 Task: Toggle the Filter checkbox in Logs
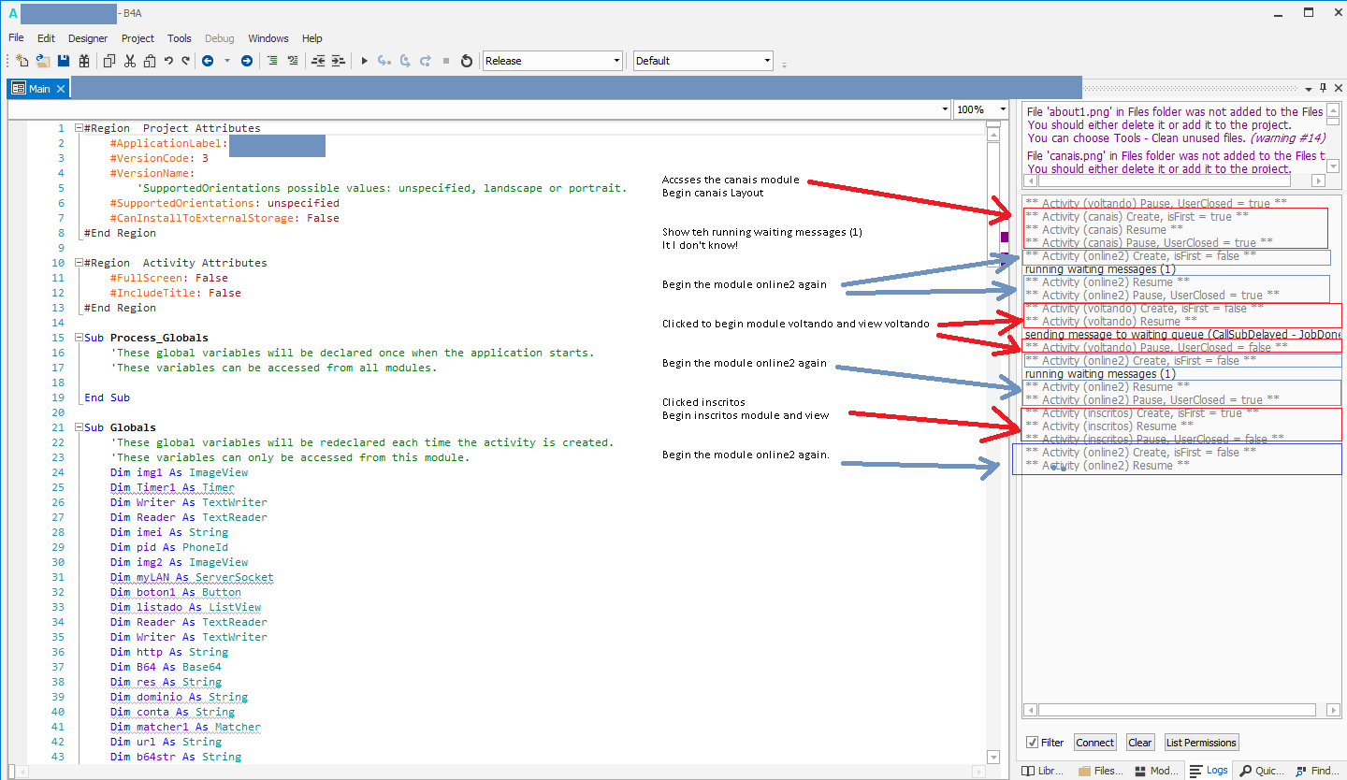[x=1033, y=743]
